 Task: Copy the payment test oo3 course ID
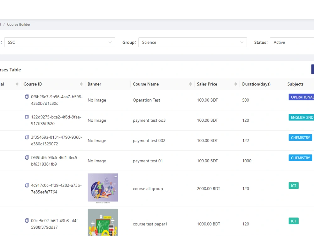click(27, 117)
